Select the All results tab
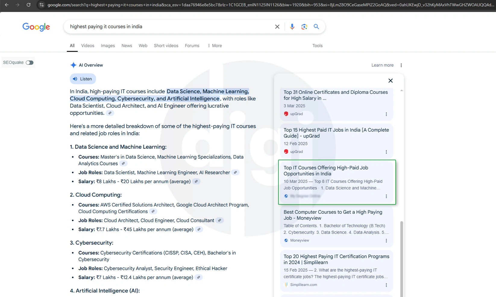 pyautogui.click(x=72, y=46)
